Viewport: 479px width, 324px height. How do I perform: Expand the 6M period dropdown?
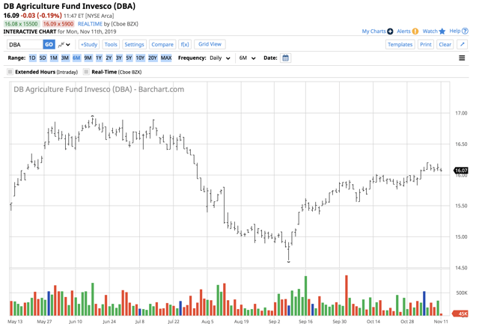(x=248, y=58)
